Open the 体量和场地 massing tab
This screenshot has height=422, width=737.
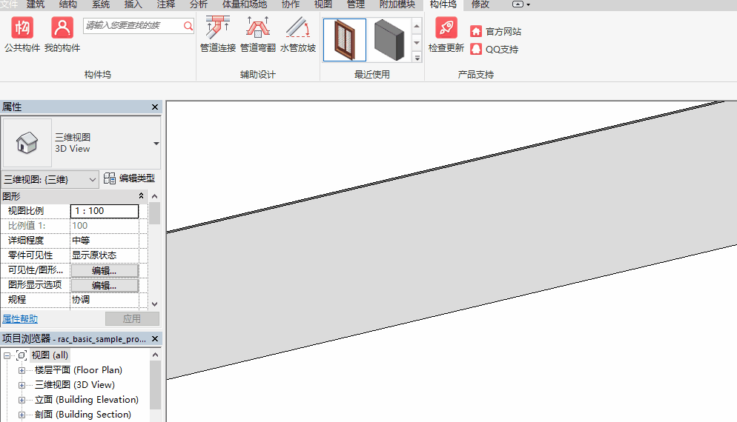pos(245,4)
